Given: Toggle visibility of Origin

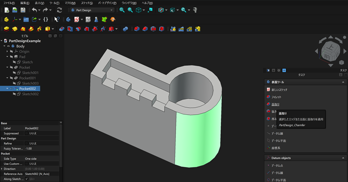Looking at the screenshot, I should [11, 51].
